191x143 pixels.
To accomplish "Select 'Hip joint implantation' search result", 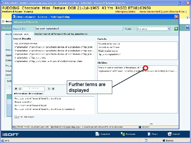I will click(26, 43).
